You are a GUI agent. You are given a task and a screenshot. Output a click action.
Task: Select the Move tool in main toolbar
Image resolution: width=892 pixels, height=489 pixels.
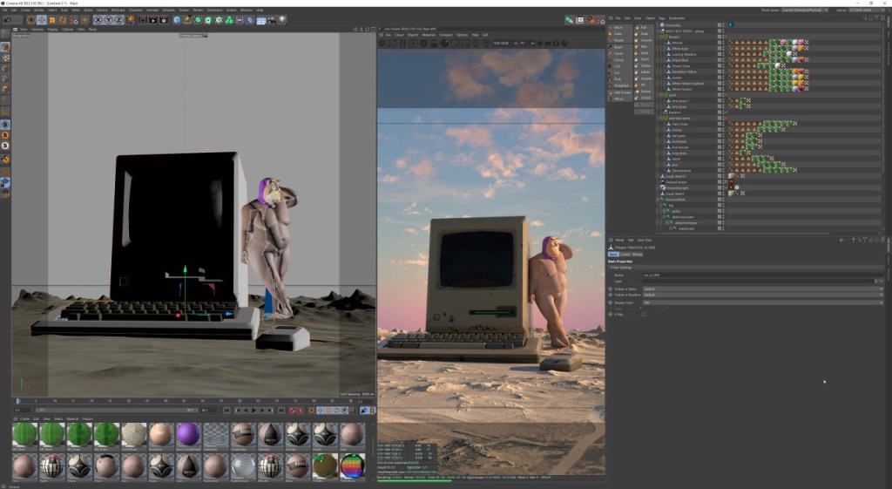click(x=41, y=19)
